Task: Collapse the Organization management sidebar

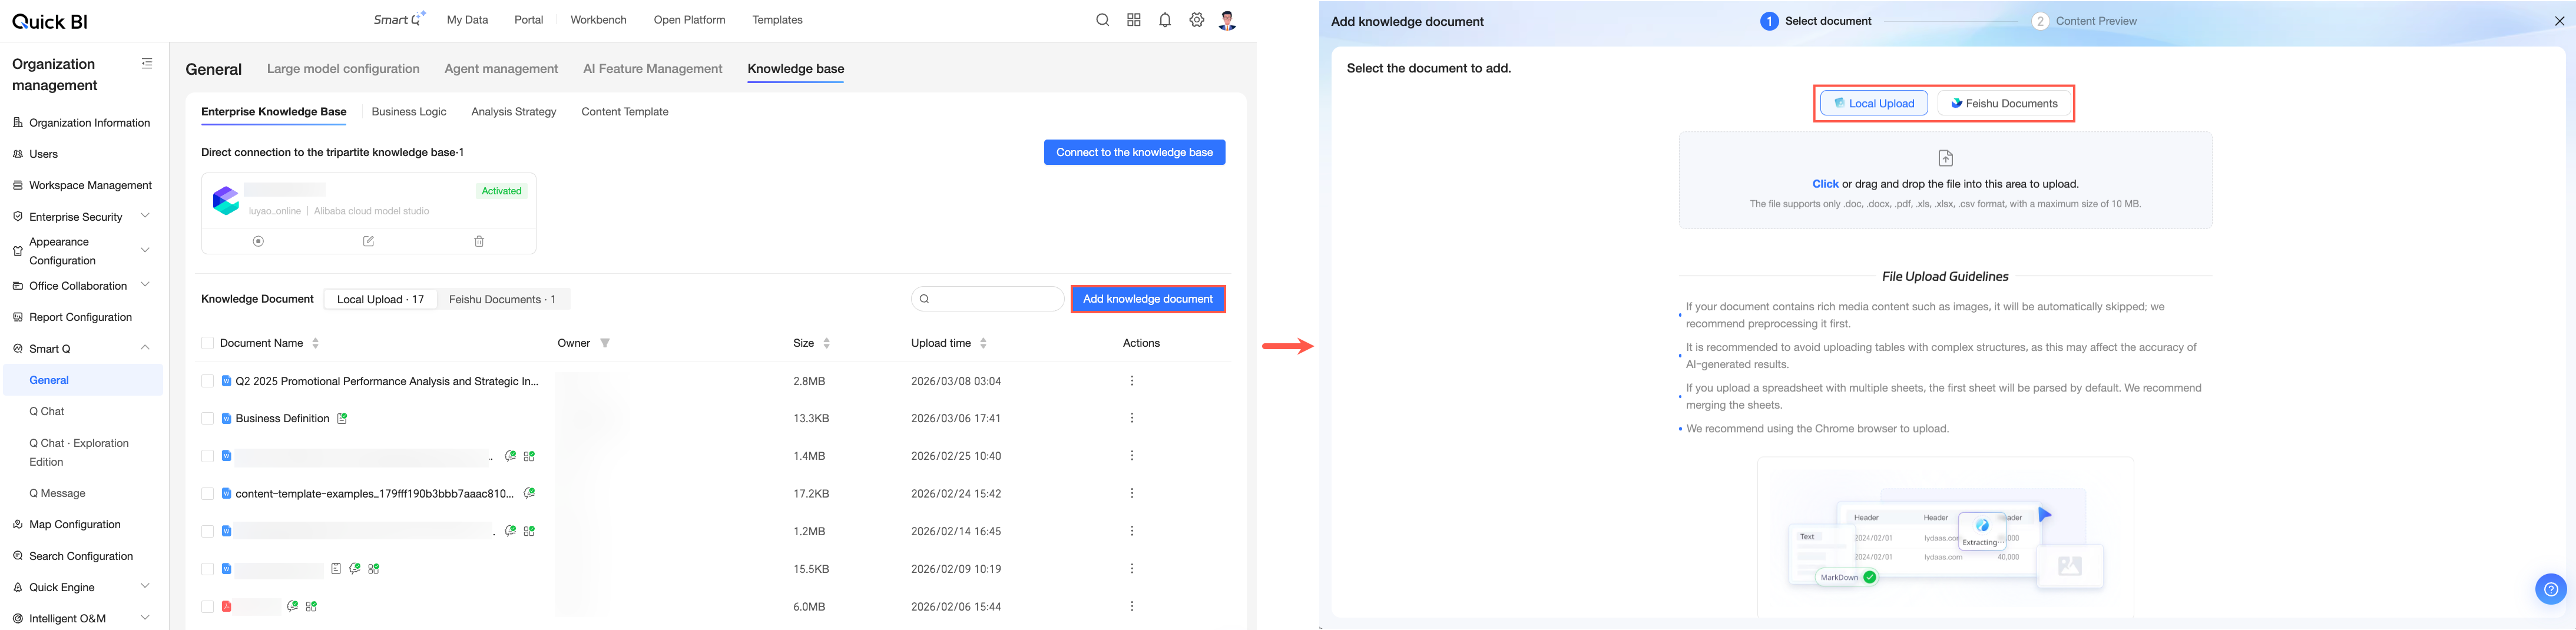Action: click(147, 64)
